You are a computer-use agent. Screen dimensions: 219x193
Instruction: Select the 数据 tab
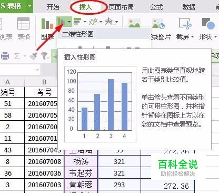189,7
